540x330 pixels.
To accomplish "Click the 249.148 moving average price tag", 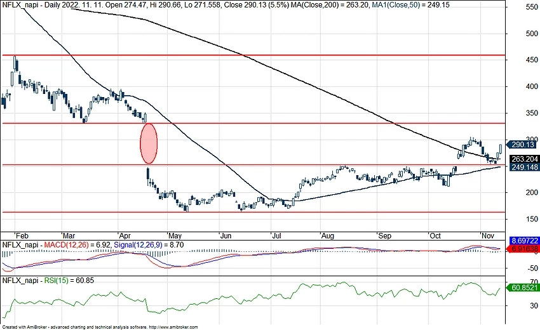I will pos(524,168).
